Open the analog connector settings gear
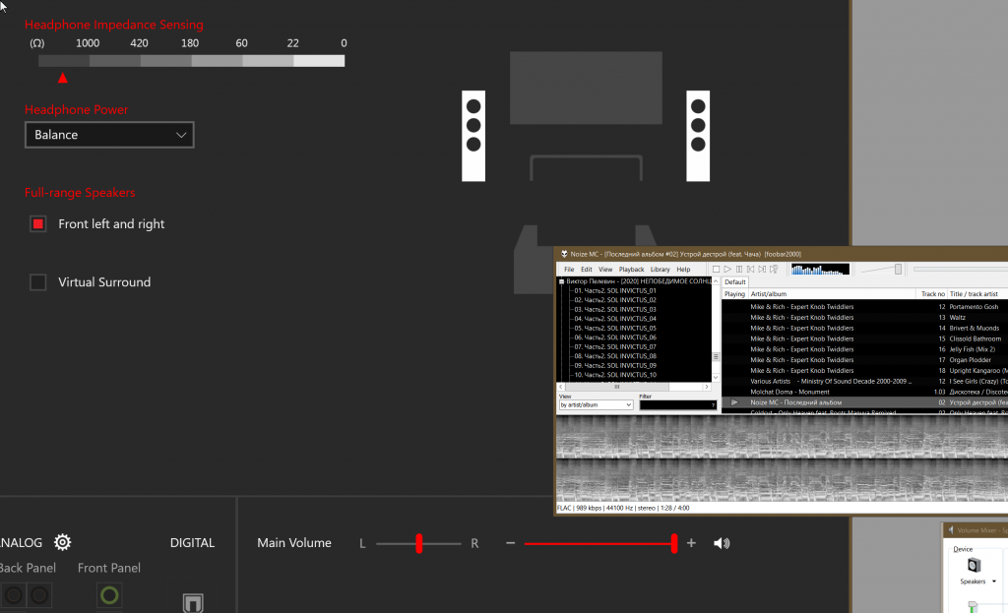Screen dimensions: 1008x613 62,542
